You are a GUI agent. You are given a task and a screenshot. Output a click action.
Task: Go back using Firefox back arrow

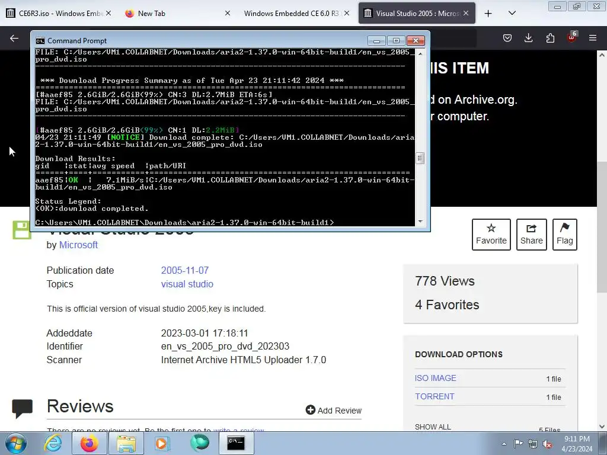tap(14, 38)
